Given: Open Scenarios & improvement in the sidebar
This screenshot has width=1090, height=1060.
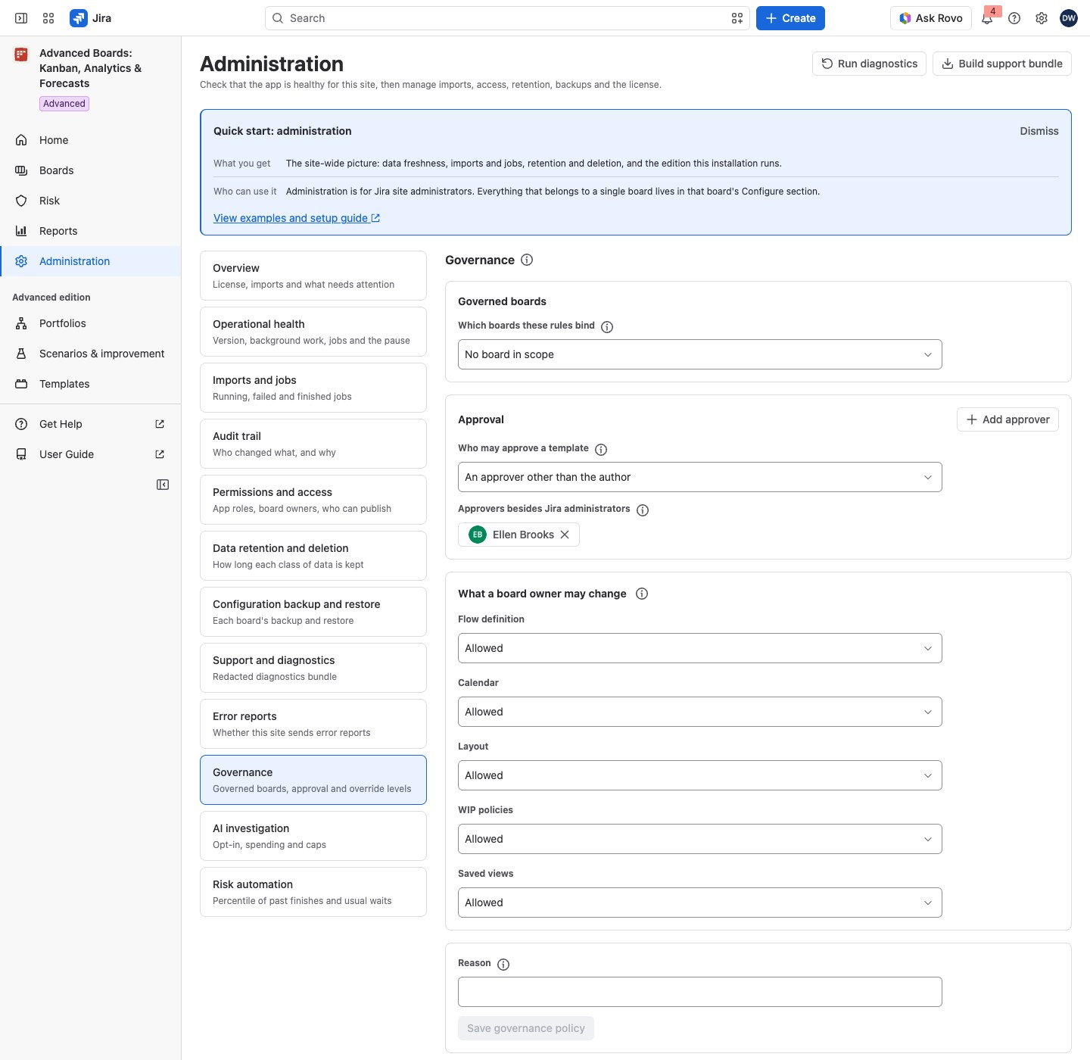Looking at the screenshot, I should [x=91, y=354].
